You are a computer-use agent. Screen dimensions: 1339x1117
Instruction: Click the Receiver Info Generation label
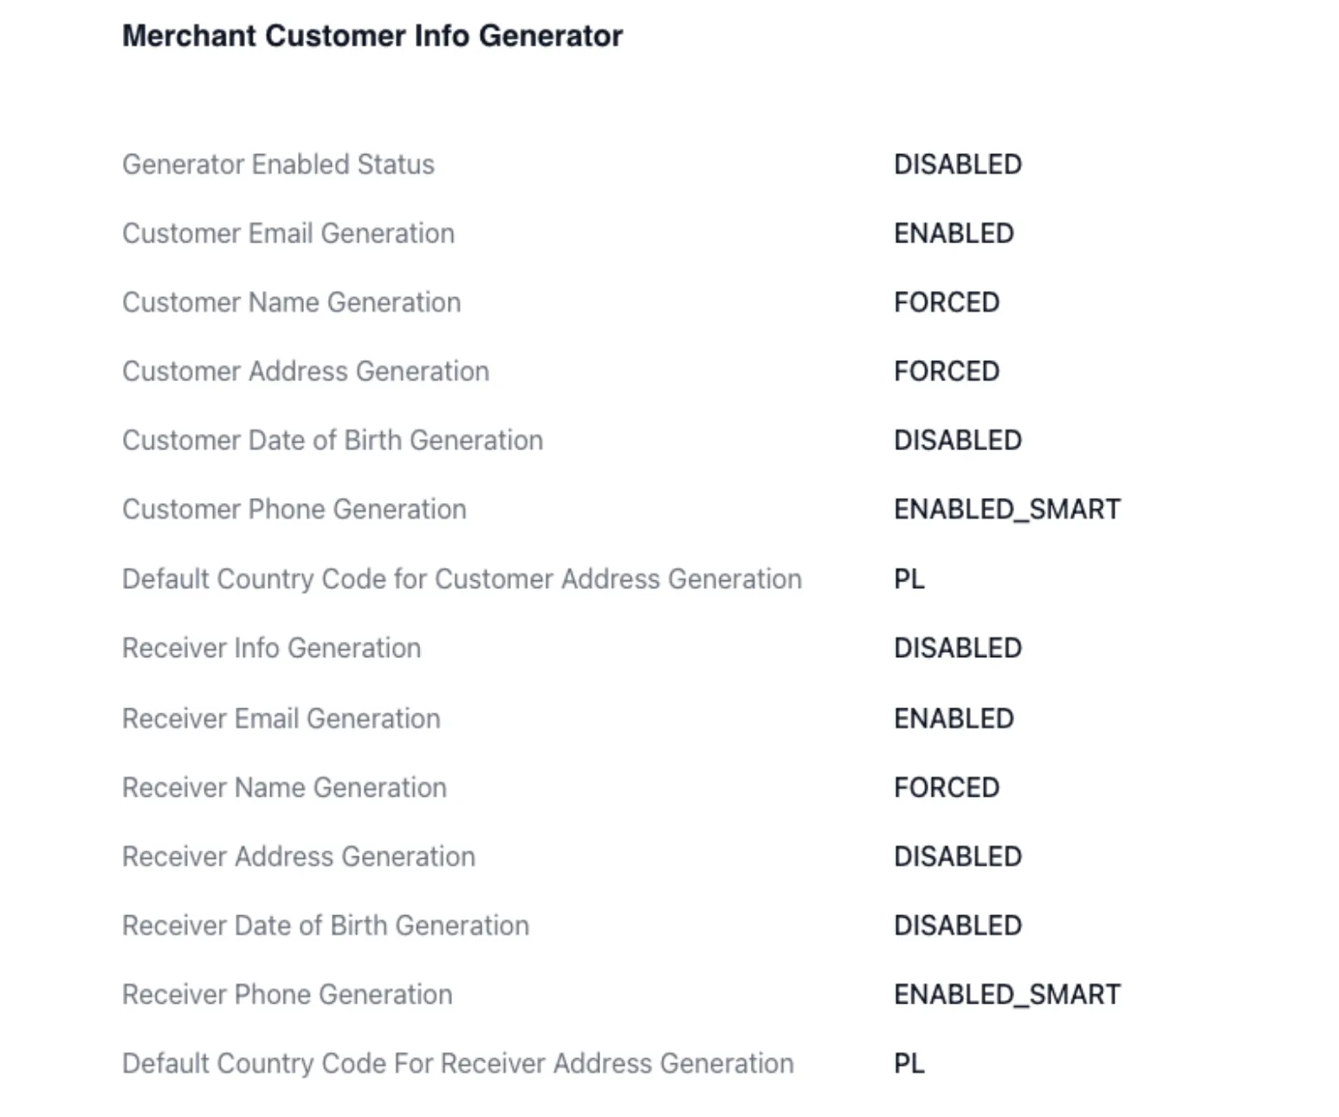pyautogui.click(x=271, y=648)
